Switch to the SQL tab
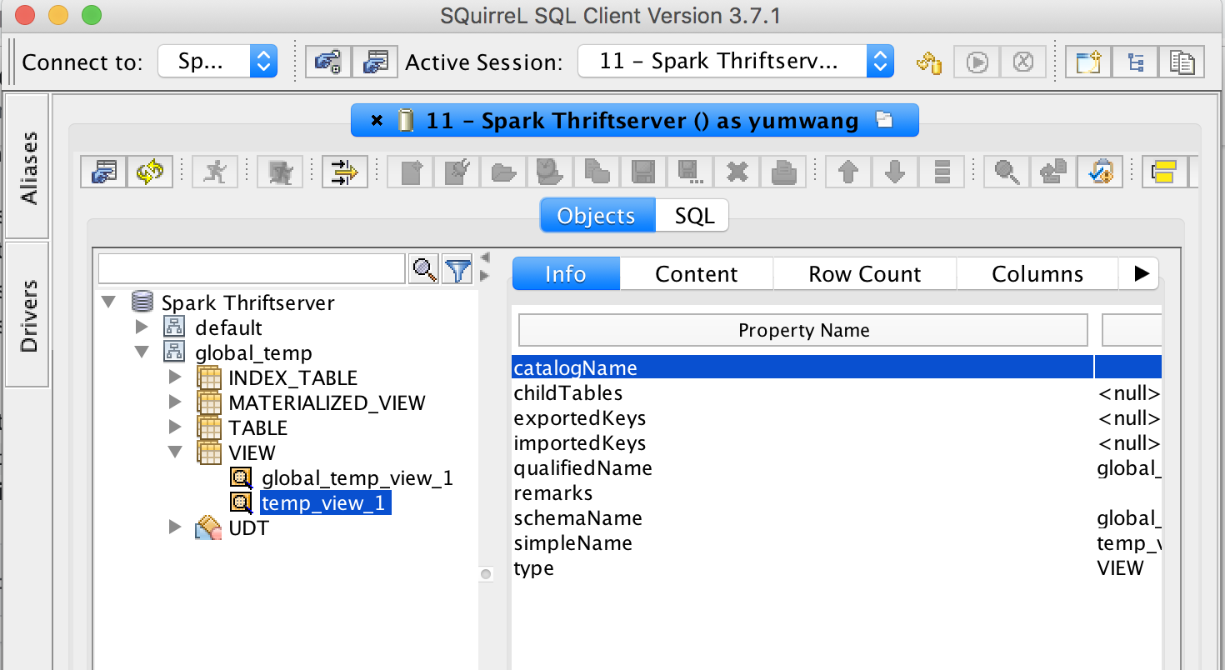 point(694,216)
